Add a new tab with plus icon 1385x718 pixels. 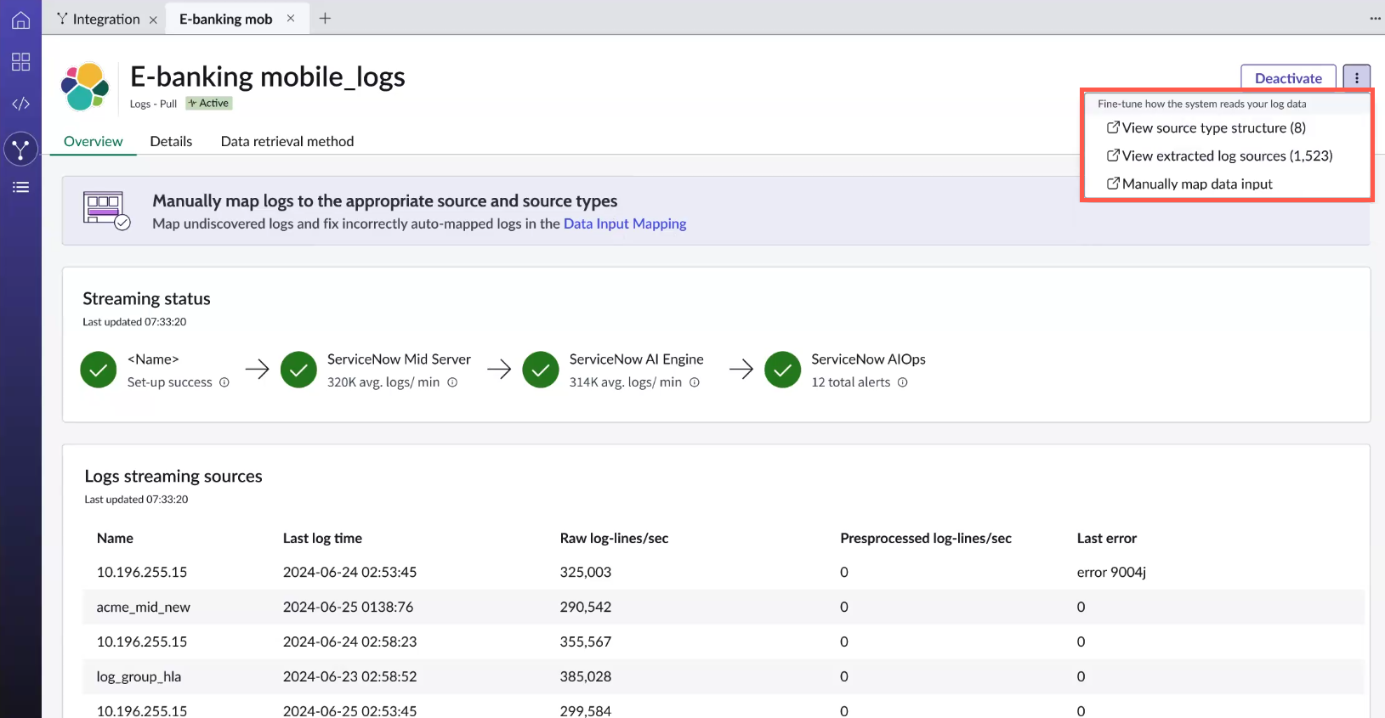click(x=325, y=18)
